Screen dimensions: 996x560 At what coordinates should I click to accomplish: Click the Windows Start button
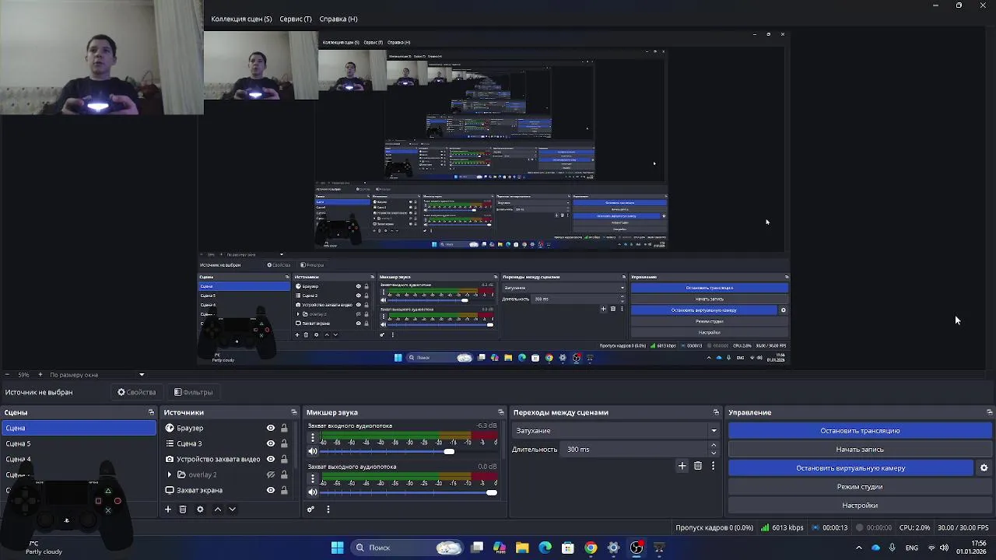337,548
